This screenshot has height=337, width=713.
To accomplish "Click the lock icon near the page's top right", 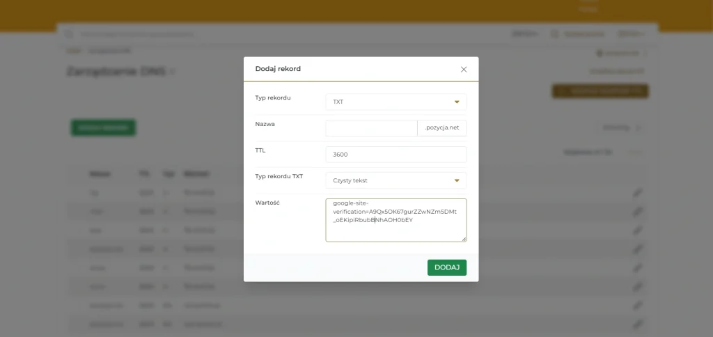I will click(600, 53).
